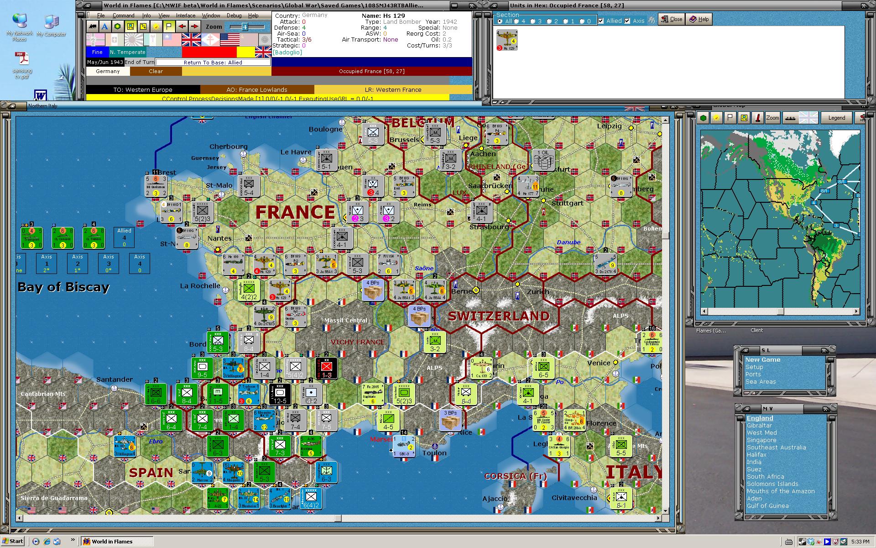Viewport: 876px width, 548px height.
Task: Toggle the green hexagon hex-grid icon
Action: [118, 26]
